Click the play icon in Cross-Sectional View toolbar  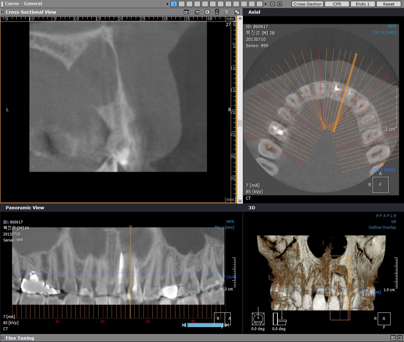point(207,12)
